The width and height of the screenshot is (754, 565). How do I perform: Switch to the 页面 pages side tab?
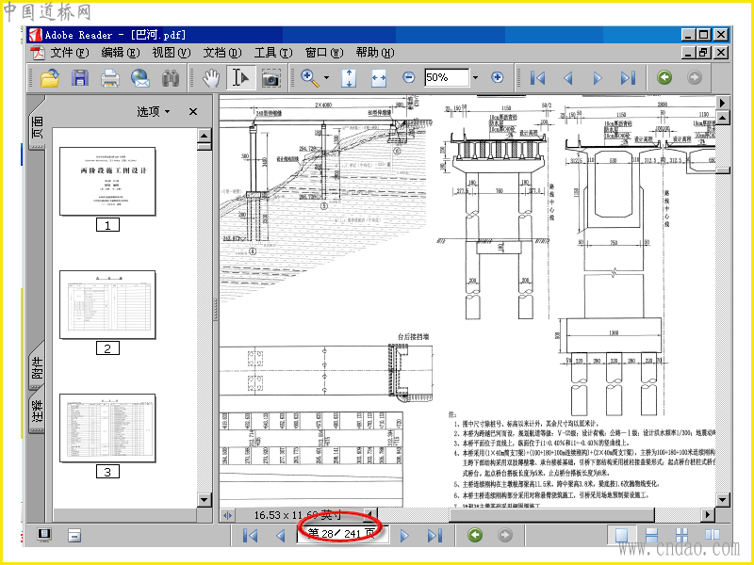click(x=37, y=126)
